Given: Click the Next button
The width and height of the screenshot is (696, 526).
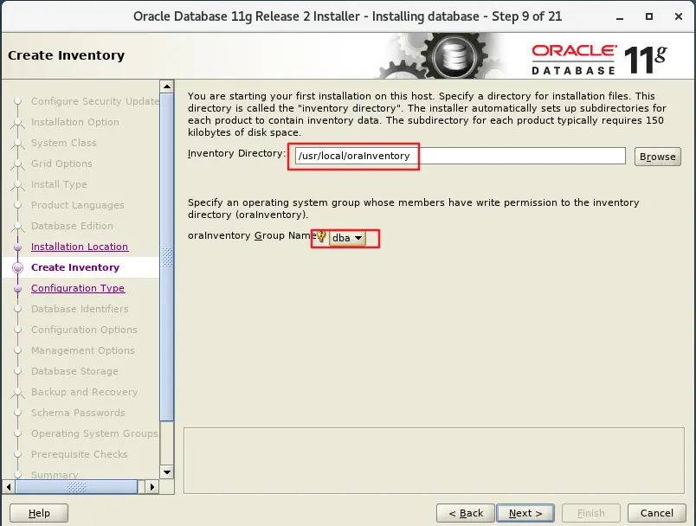Looking at the screenshot, I should [525, 513].
